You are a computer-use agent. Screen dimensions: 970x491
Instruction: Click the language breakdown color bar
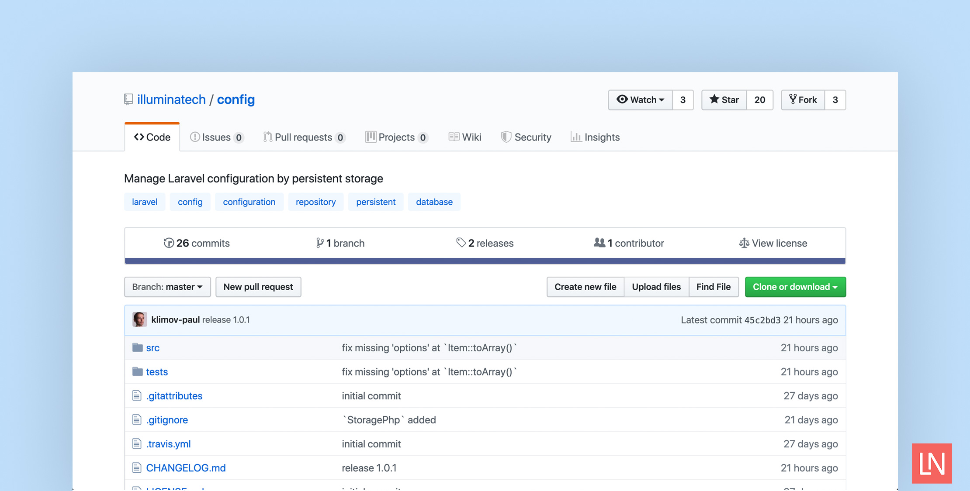click(485, 261)
